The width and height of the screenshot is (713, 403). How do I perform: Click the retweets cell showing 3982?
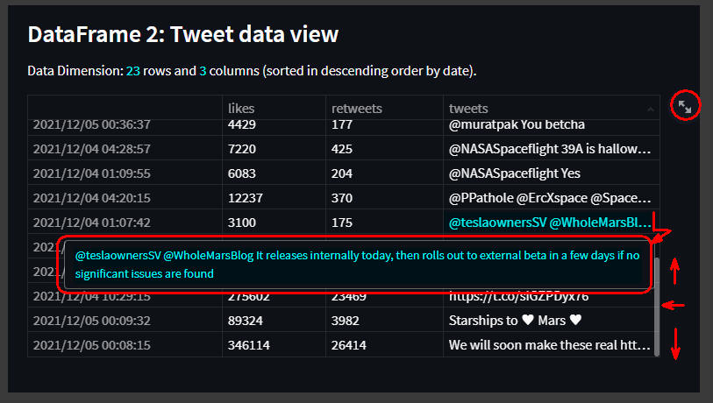click(x=384, y=321)
